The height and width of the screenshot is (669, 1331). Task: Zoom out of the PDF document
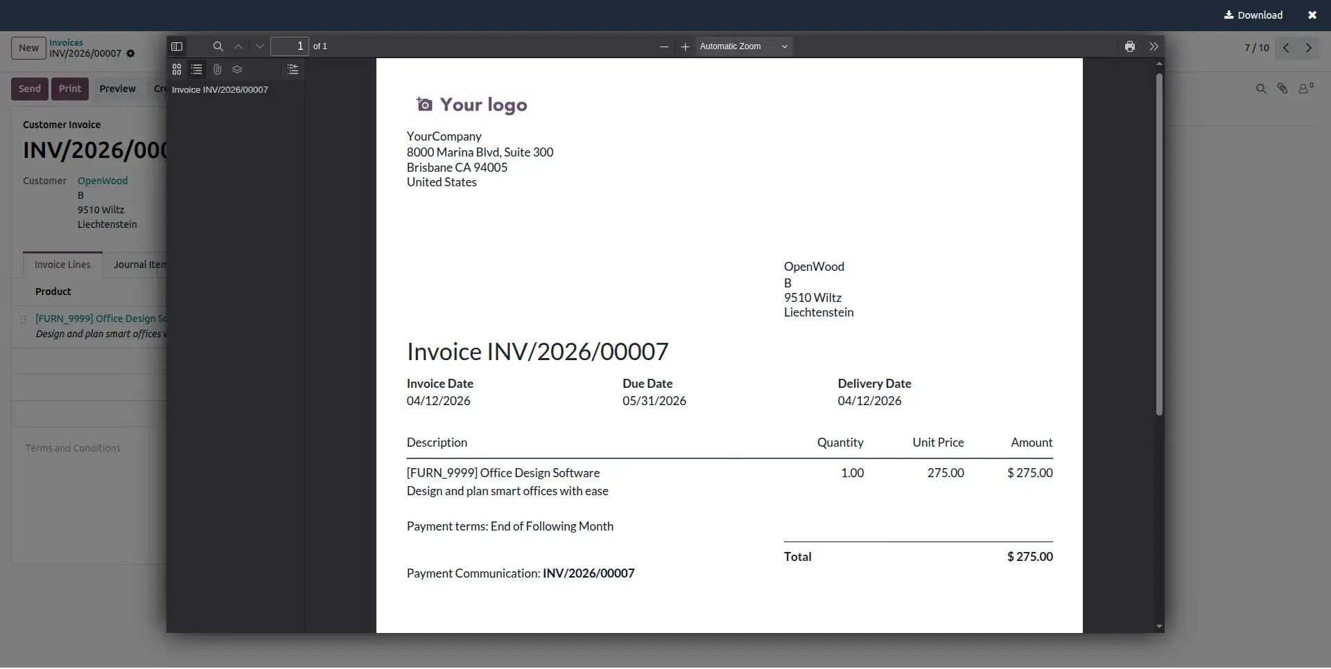(664, 46)
